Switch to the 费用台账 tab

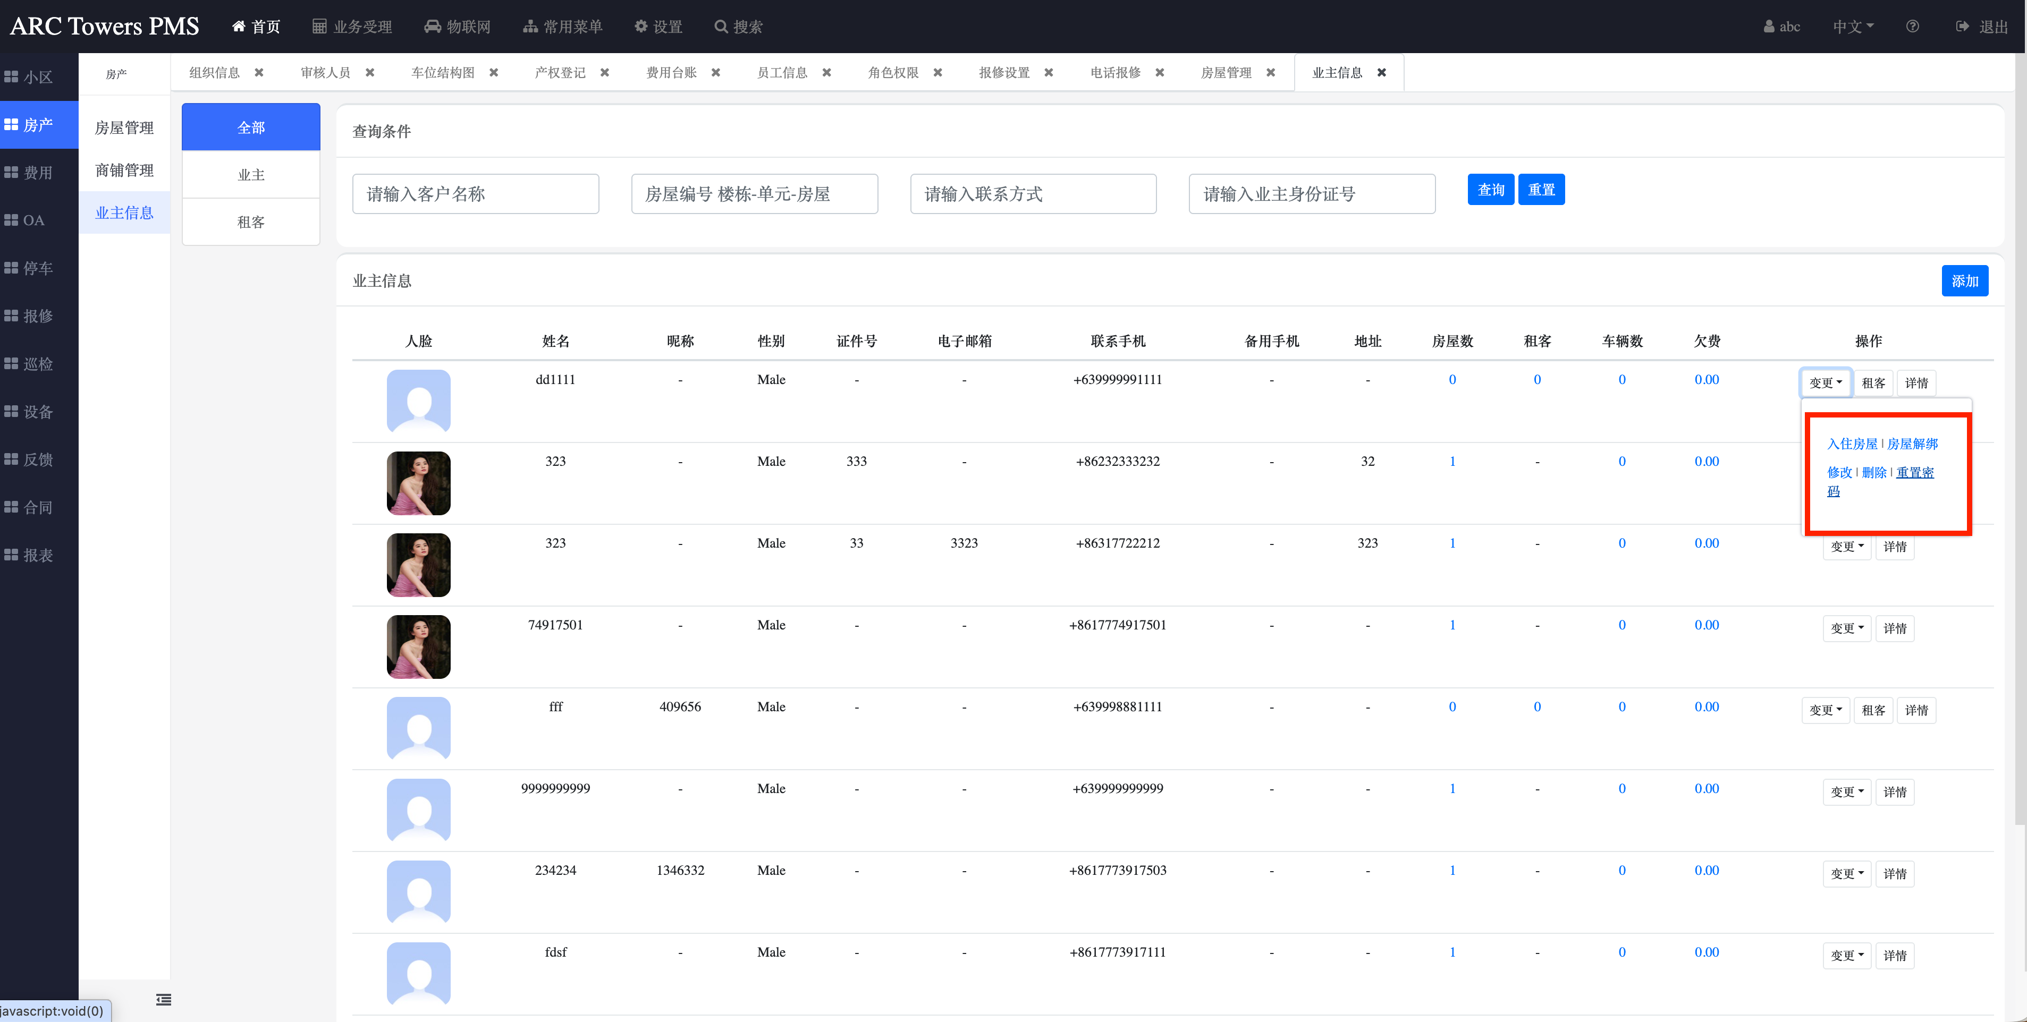coord(670,72)
